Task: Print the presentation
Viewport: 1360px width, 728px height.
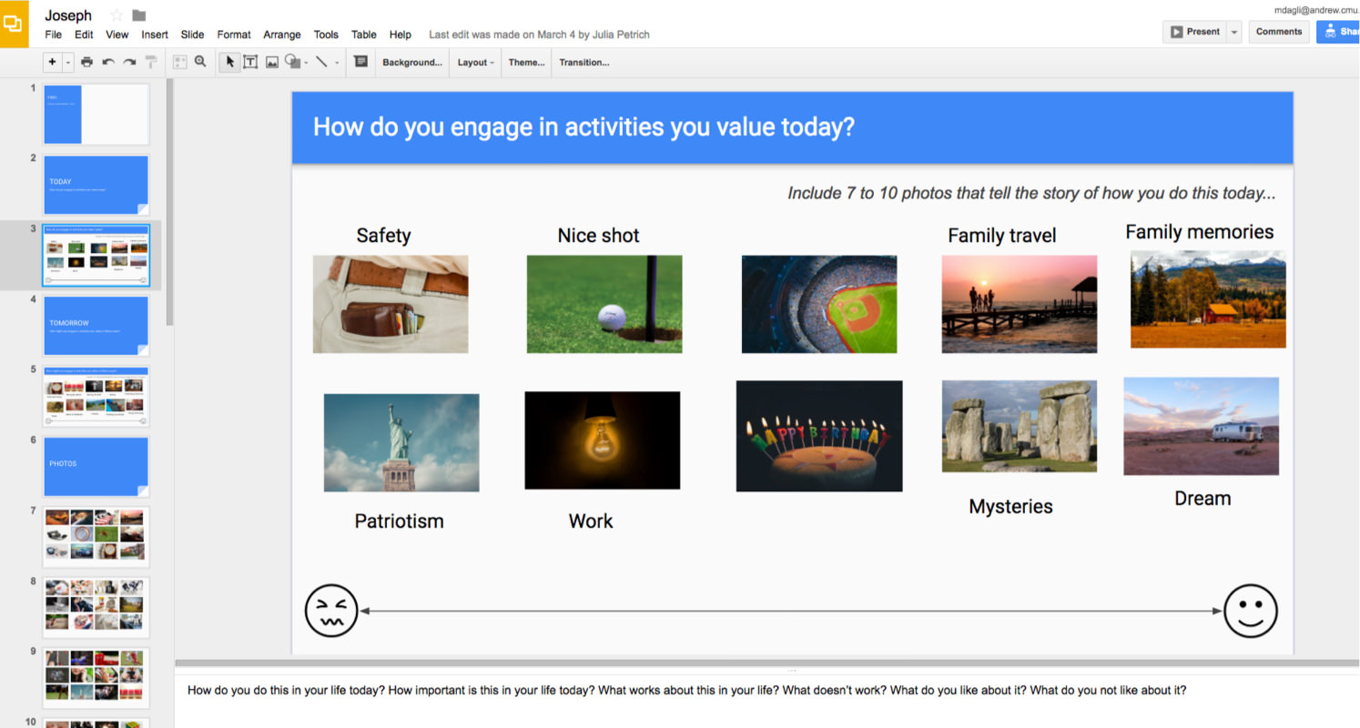Action: coord(86,62)
